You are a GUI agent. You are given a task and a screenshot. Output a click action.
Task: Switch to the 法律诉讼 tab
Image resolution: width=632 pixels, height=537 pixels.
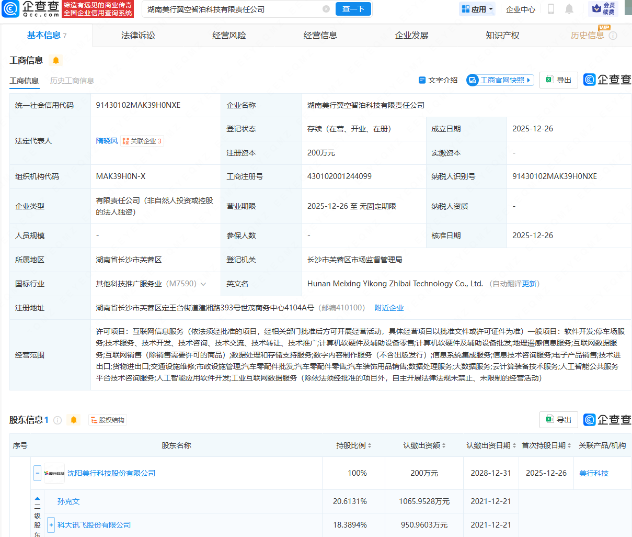point(138,35)
